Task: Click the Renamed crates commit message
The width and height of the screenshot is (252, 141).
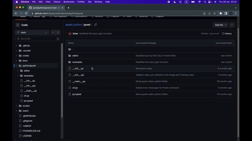Action: pos(144,69)
